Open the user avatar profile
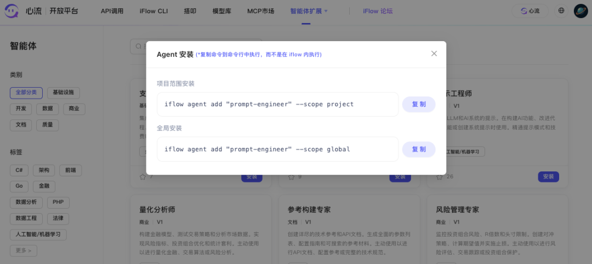This screenshot has height=264, width=592. (580, 11)
